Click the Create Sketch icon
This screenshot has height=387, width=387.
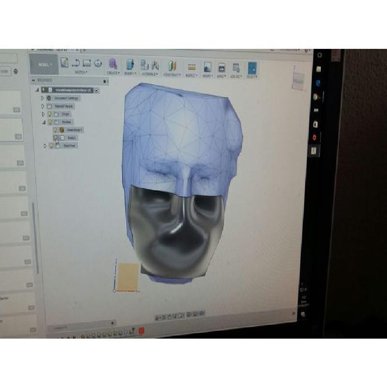(x=64, y=63)
